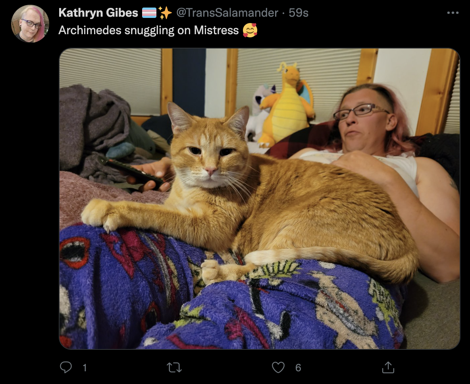Open the orange cat photo in the tweet
This screenshot has width=470, height=384.
260,199
